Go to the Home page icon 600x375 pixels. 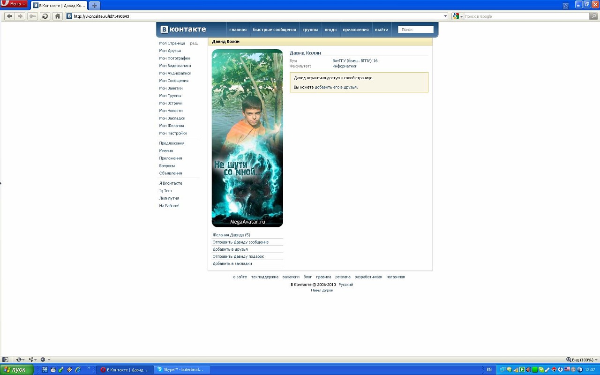[58, 16]
